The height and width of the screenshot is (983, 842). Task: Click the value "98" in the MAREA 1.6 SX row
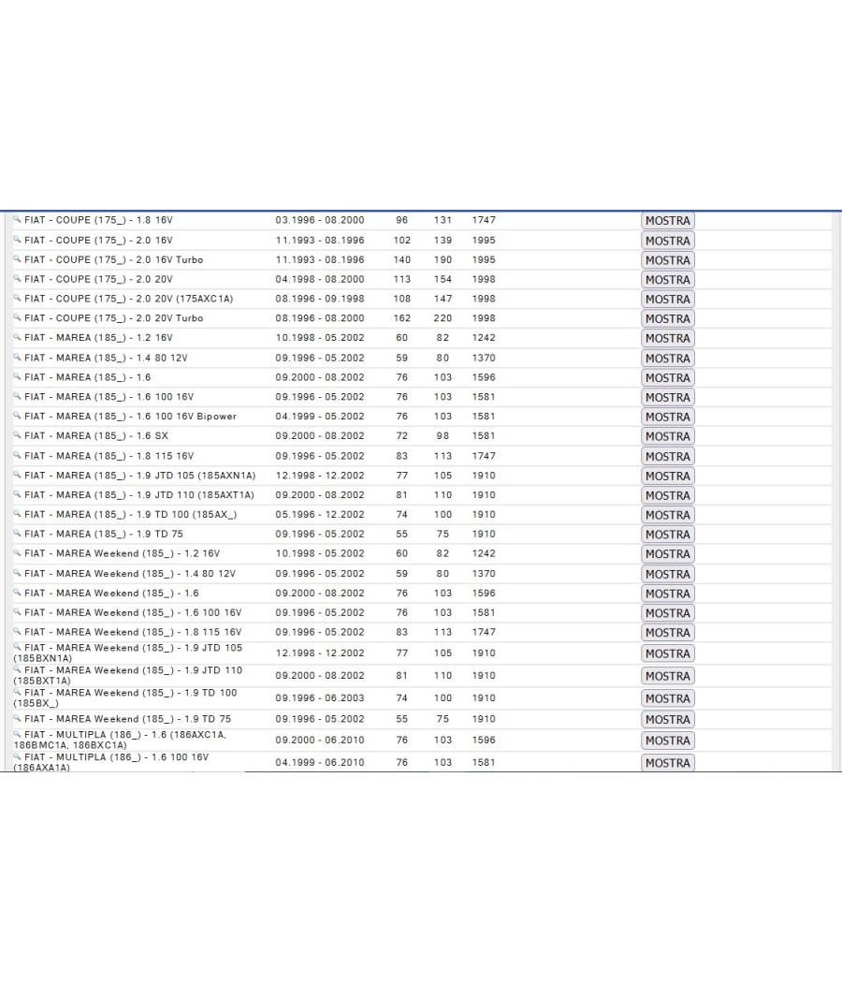point(443,435)
